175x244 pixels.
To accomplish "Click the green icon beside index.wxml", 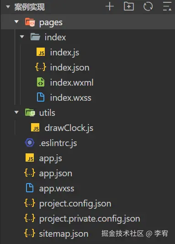I will tap(41, 82).
